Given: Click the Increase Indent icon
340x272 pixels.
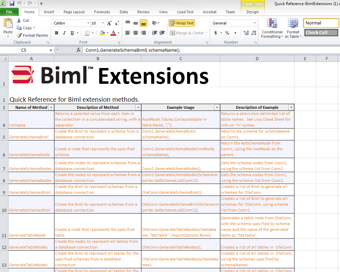Looking at the screenshot, I should pos(162,33).
